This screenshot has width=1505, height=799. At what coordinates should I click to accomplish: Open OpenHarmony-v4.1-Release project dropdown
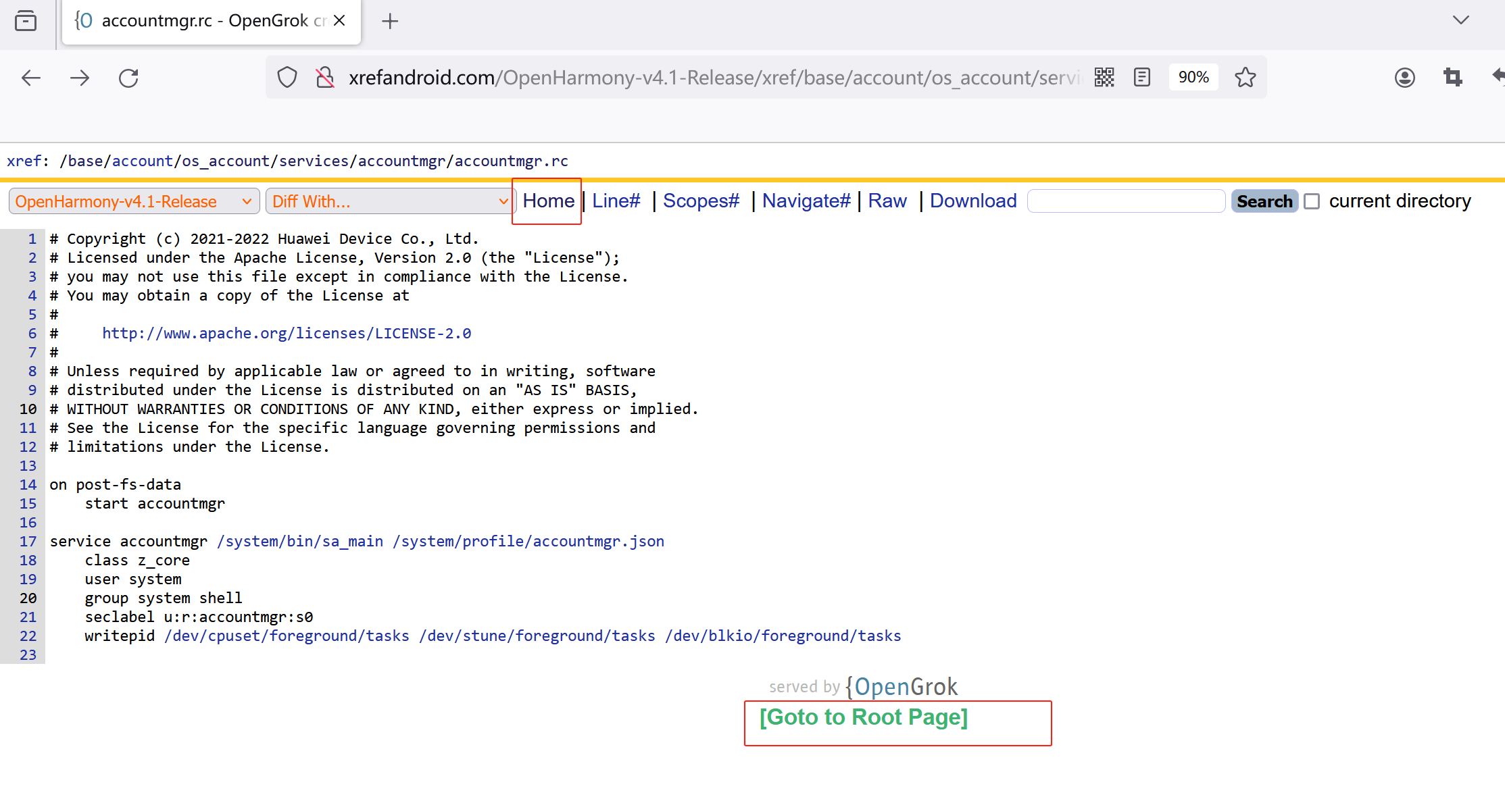tap(134, 201)
